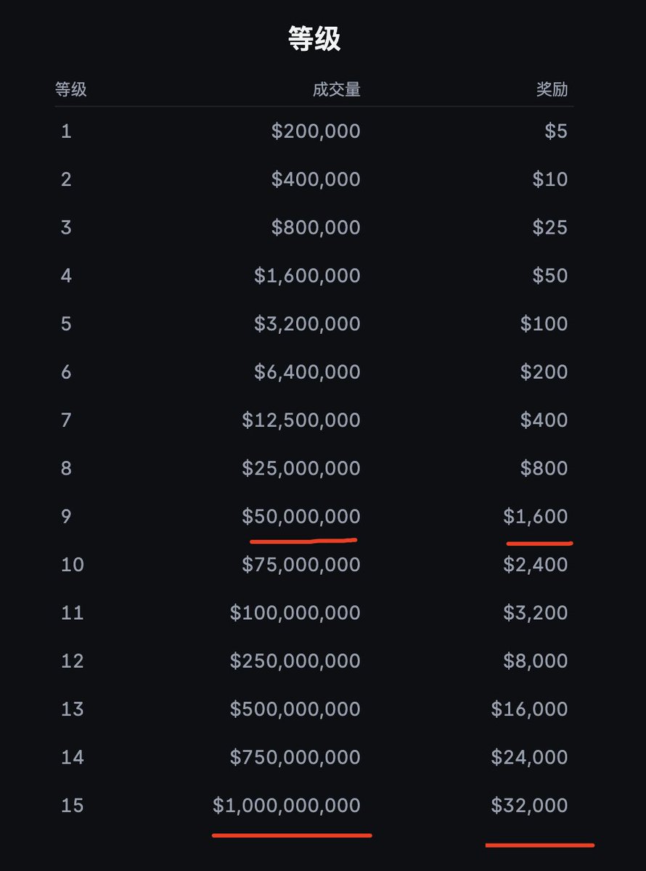The width and height of the screenshot is (646, 871).
Task: Click the $3,200 reward value
Action: click(536, 613)
